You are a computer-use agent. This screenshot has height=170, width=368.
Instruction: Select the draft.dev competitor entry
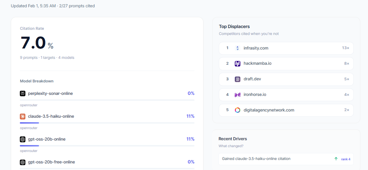pyautogui.click(x=286, y=79)
